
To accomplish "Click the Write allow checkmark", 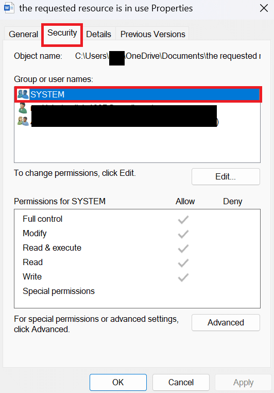I will click(x=183, y=277).
